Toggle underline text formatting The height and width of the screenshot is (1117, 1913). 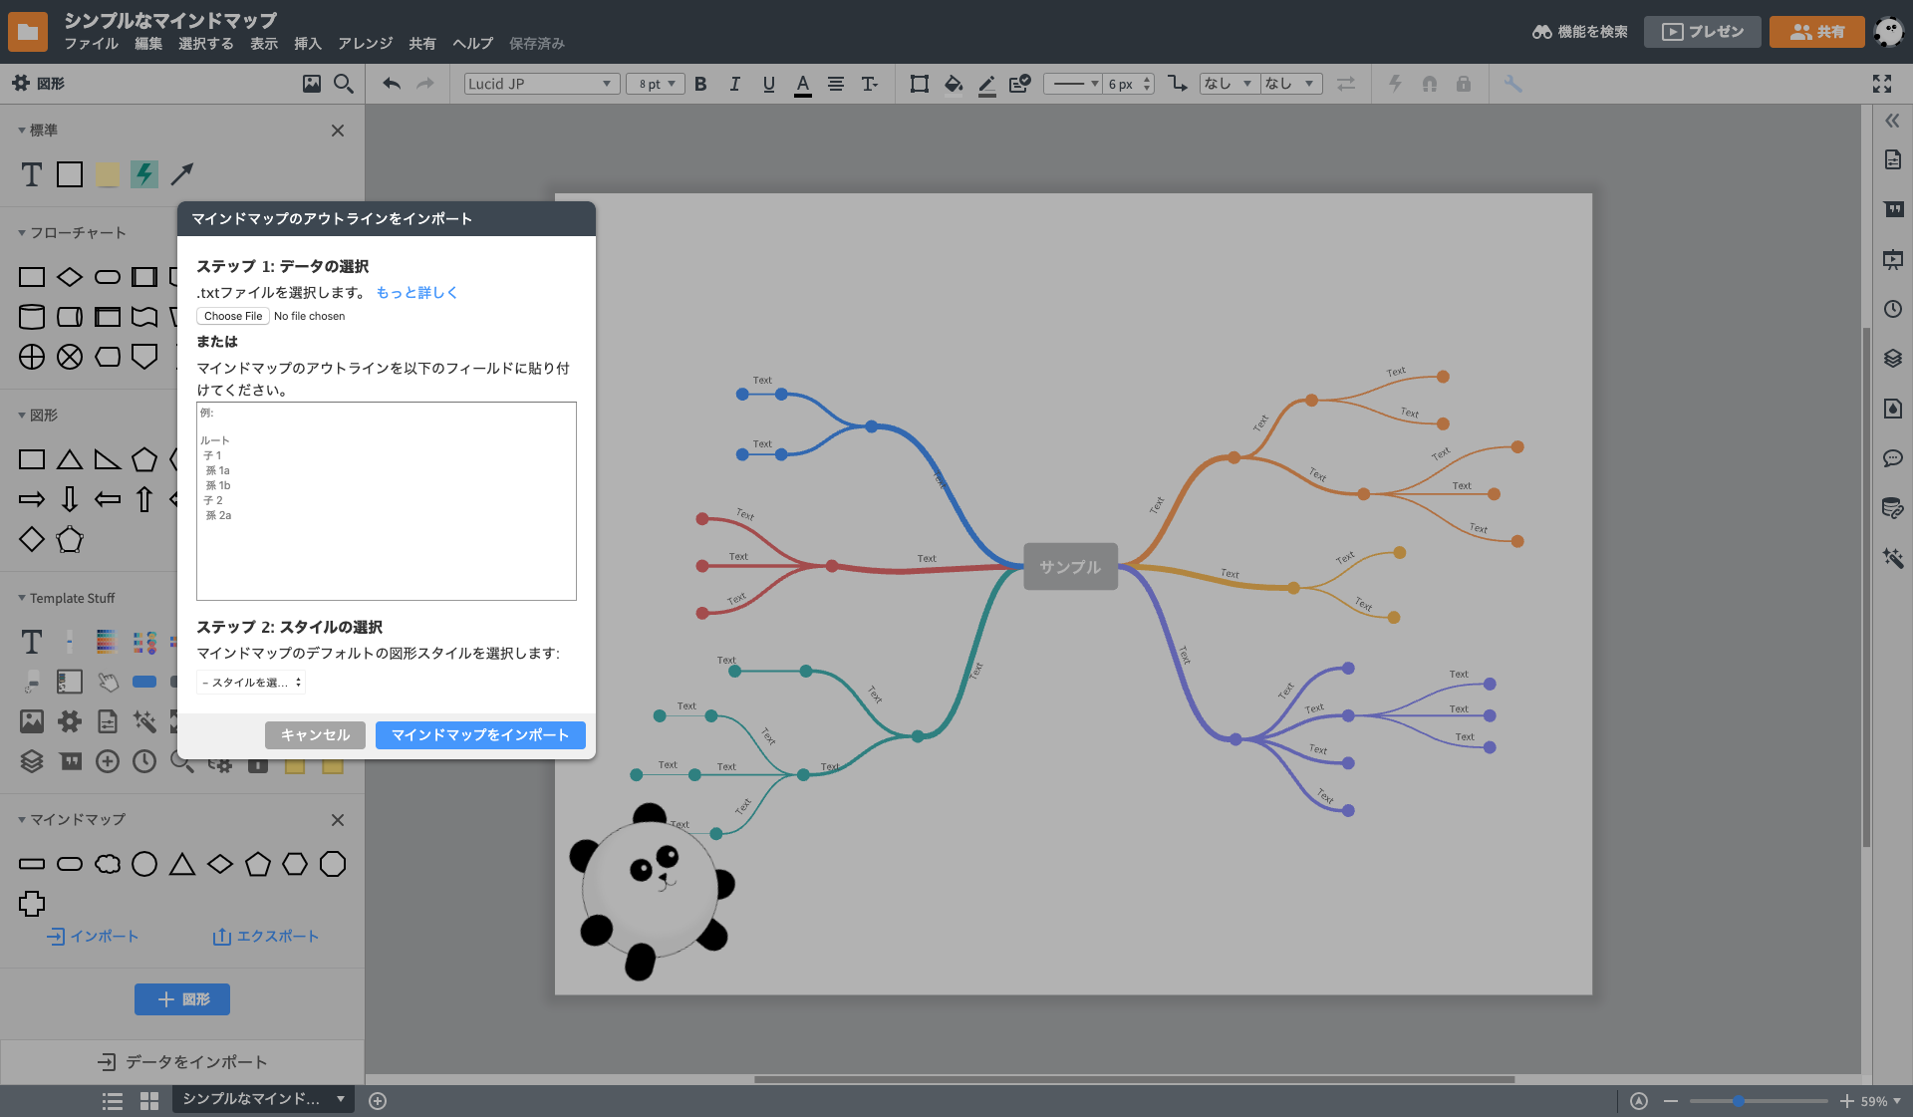tap(768, 84)
